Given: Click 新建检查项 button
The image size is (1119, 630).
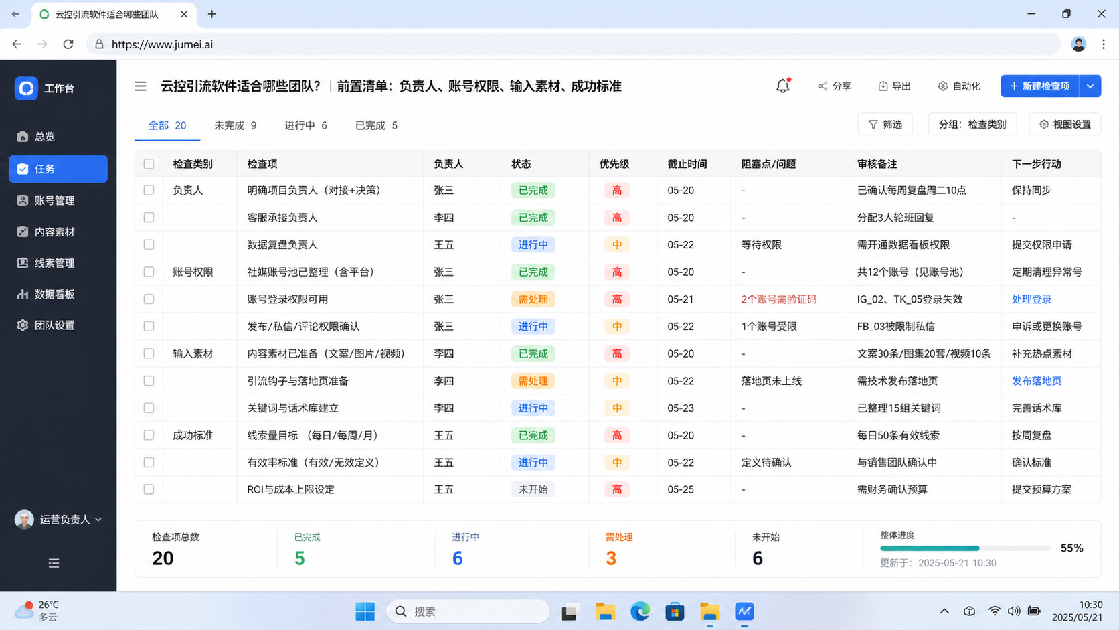Looking at the screenshot, I should [1040, 86].
